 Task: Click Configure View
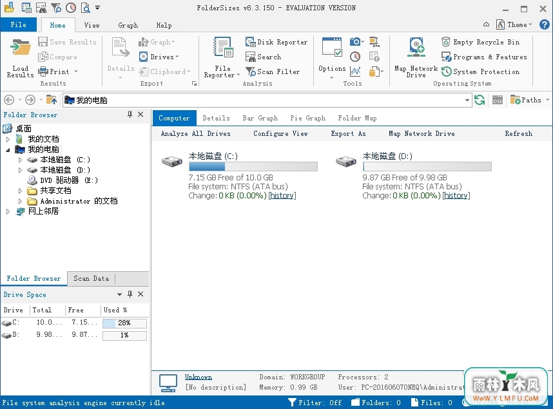point(280,133)
